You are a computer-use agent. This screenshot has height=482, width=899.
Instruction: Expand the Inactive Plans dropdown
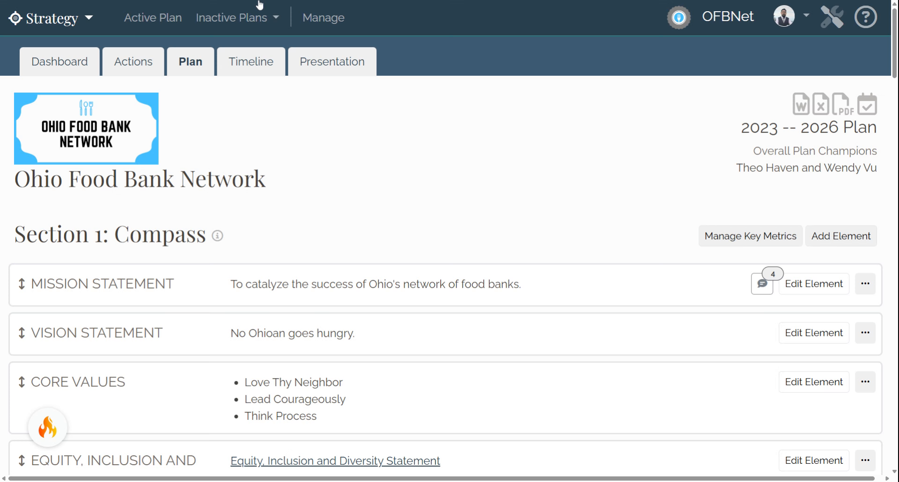coord(237,18)
